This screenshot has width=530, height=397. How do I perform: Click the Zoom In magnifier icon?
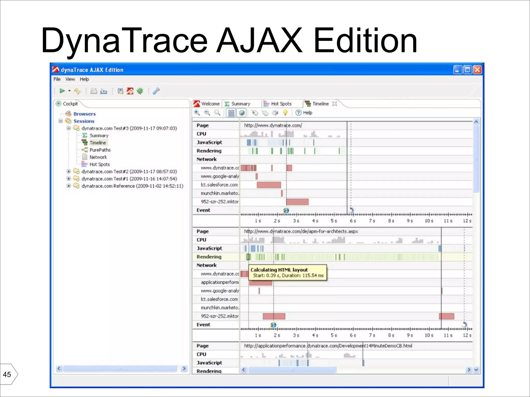[x=197, y=113]
